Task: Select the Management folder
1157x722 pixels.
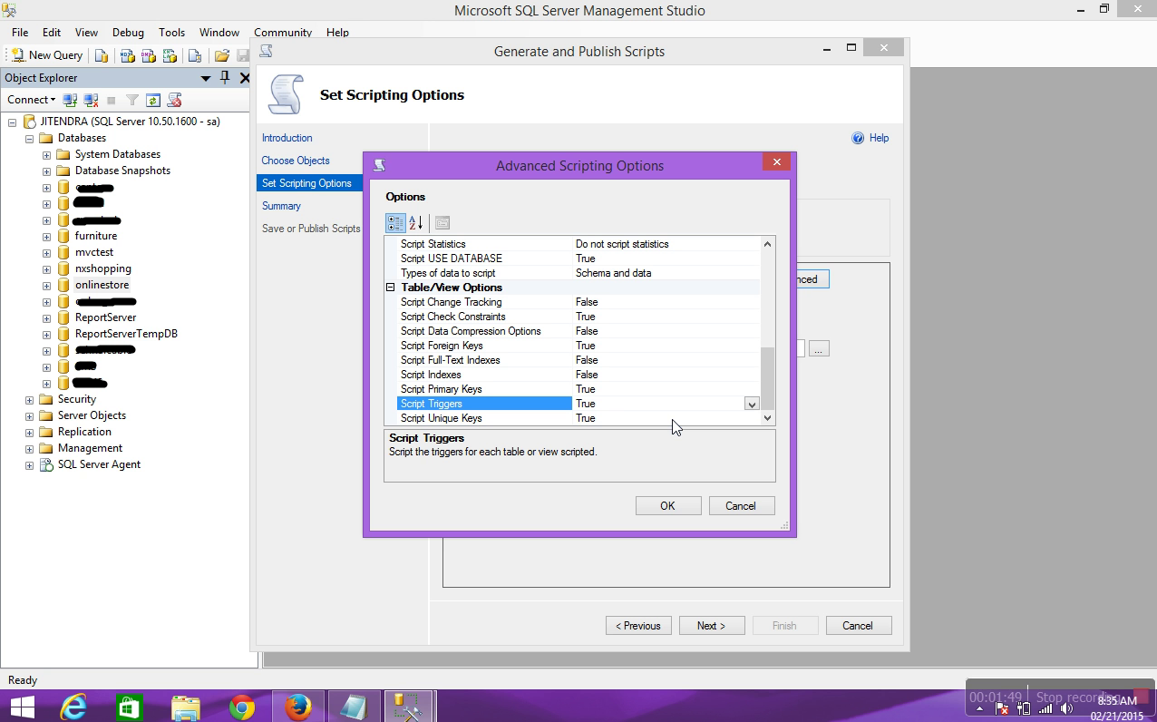Action: (x=90, y=448)
